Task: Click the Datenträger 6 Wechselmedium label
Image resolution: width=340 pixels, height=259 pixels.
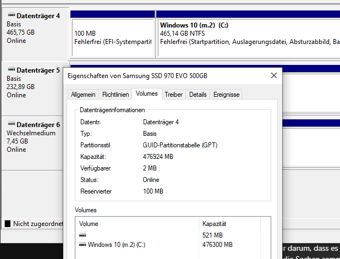Action: (x=31, y=133)
